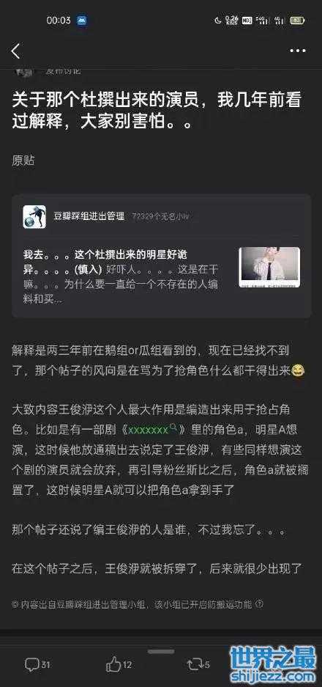This screenshot has width=322, height=687.
Task: Open the quoted original post card
Action: [x=162, y=255]
